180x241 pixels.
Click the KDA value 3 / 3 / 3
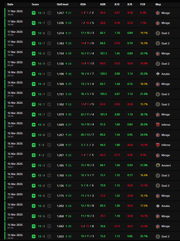[87, 145]
